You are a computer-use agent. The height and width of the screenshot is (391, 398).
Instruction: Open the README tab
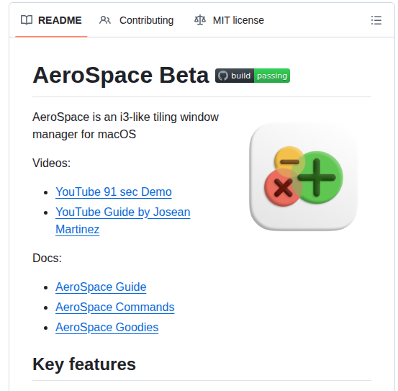coord(51,20)
